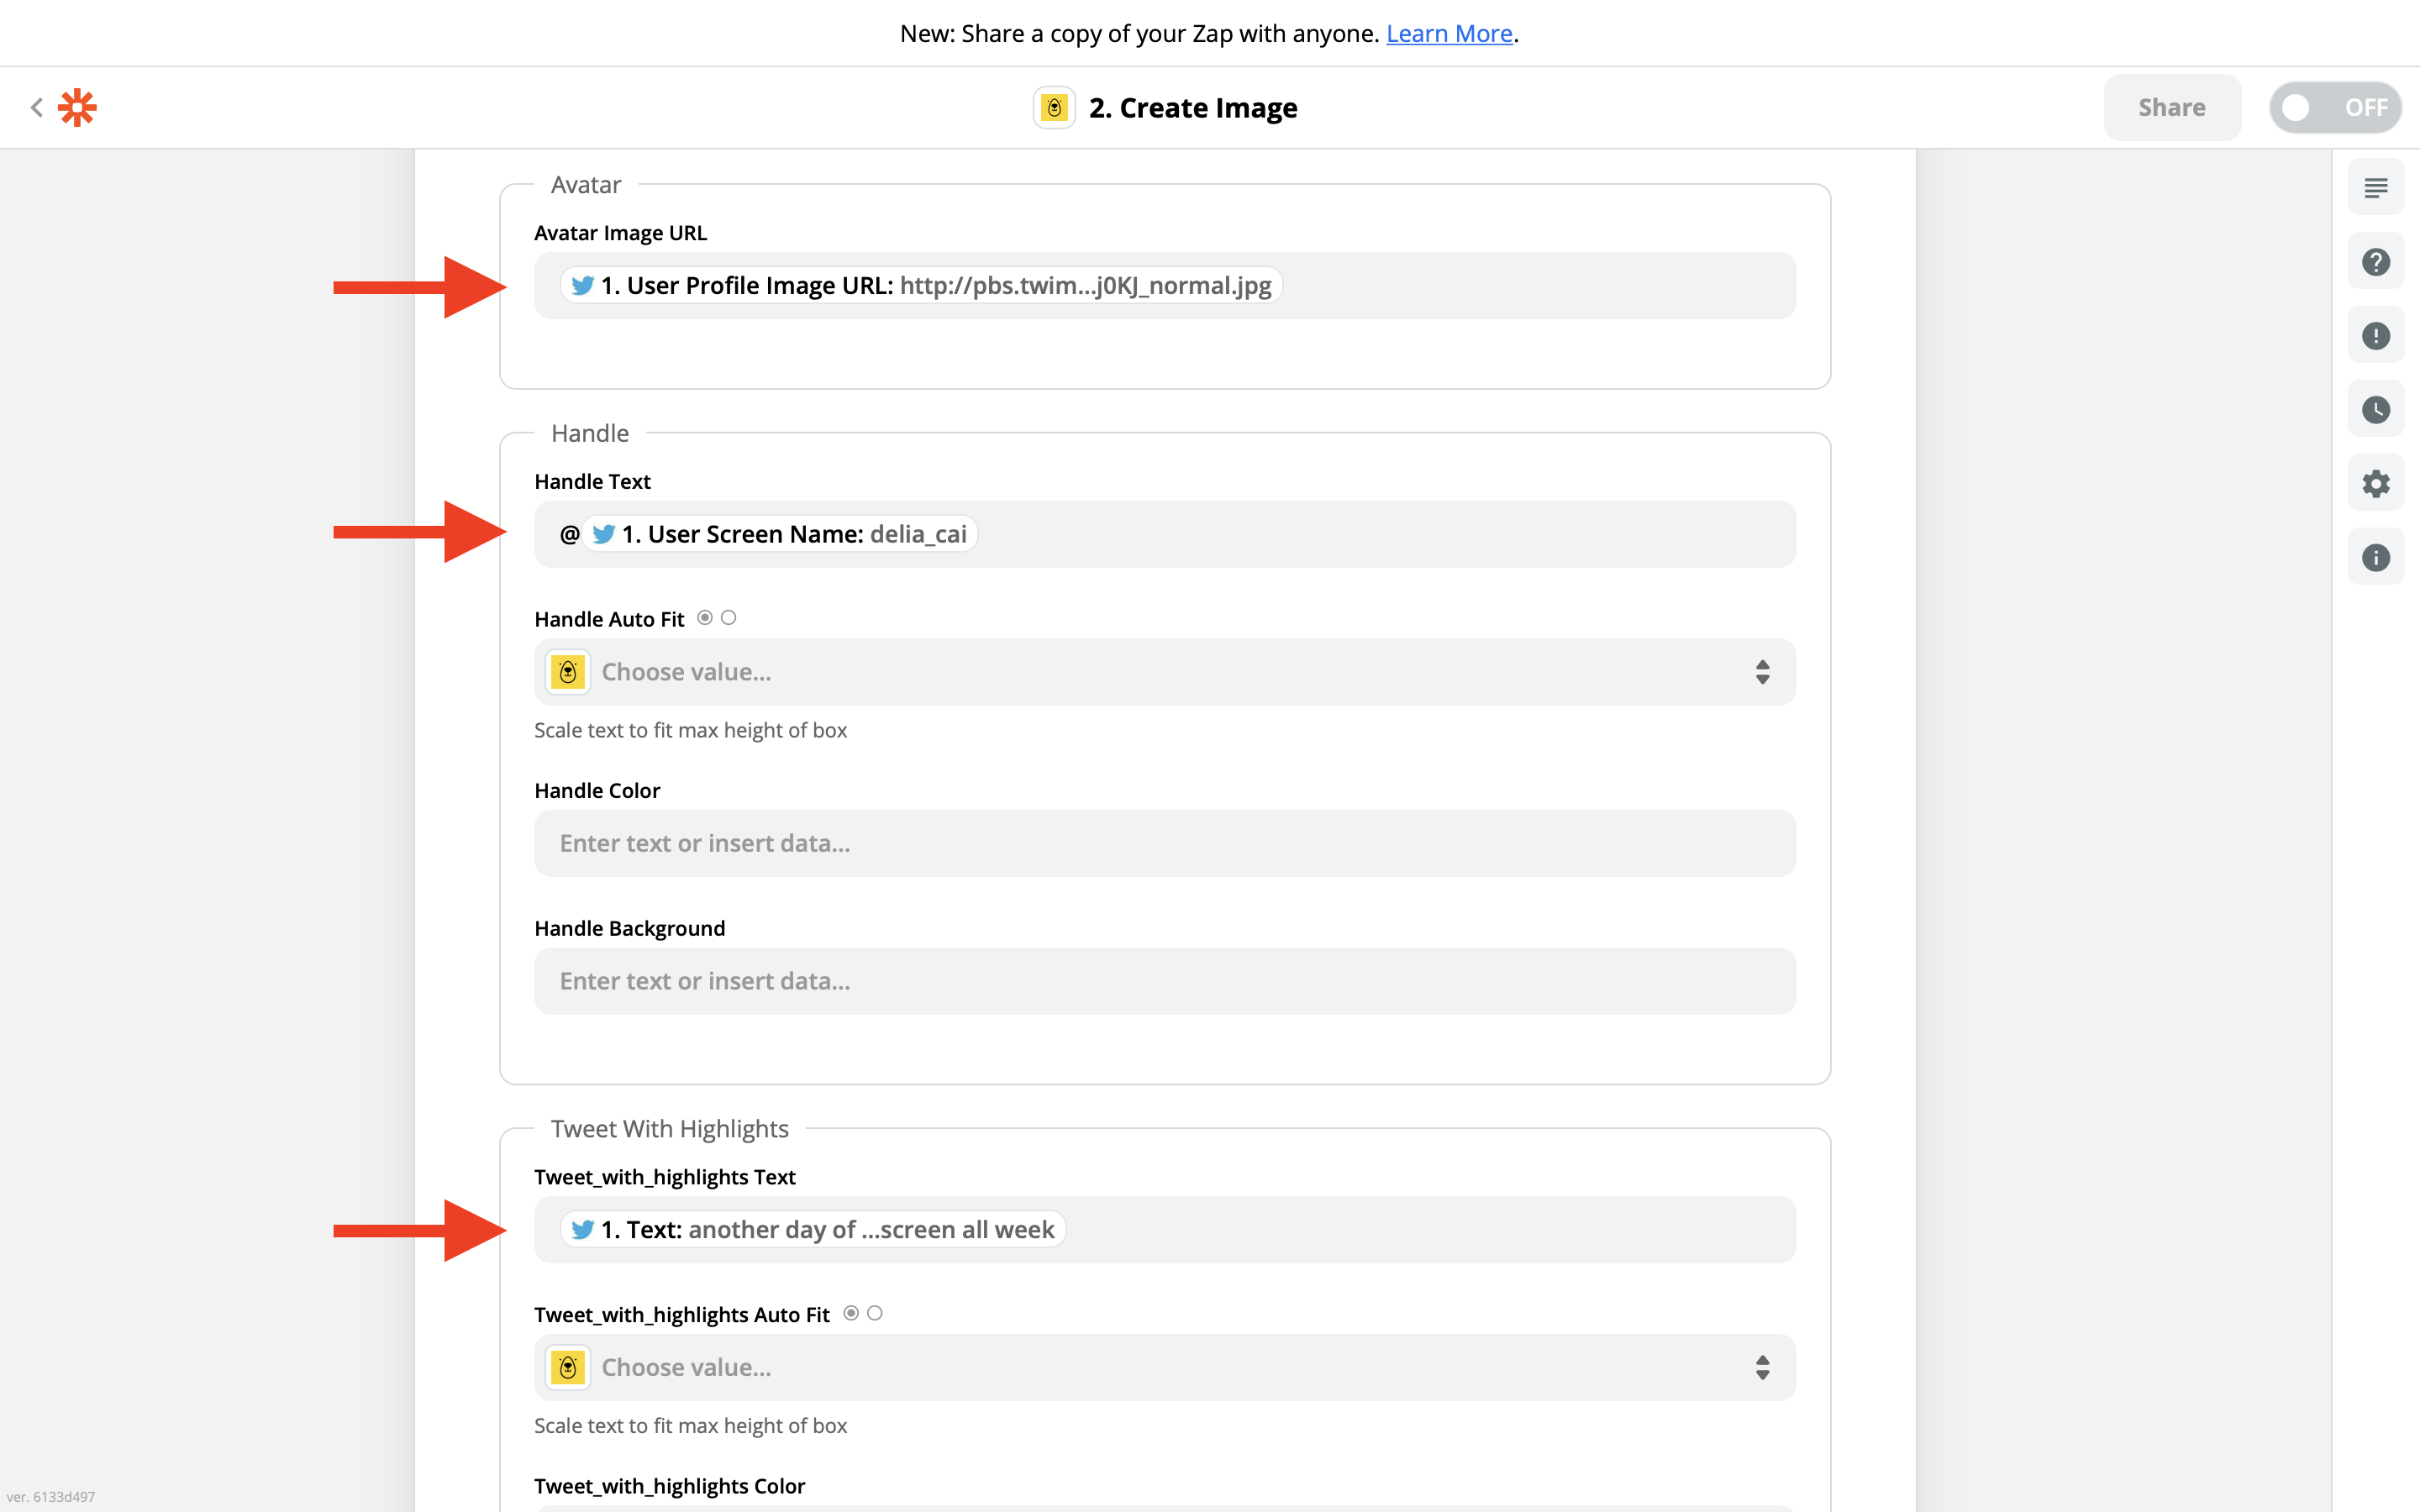
Task: Click the Tweet With Highlights section heading
Action: pos(670,1129)
